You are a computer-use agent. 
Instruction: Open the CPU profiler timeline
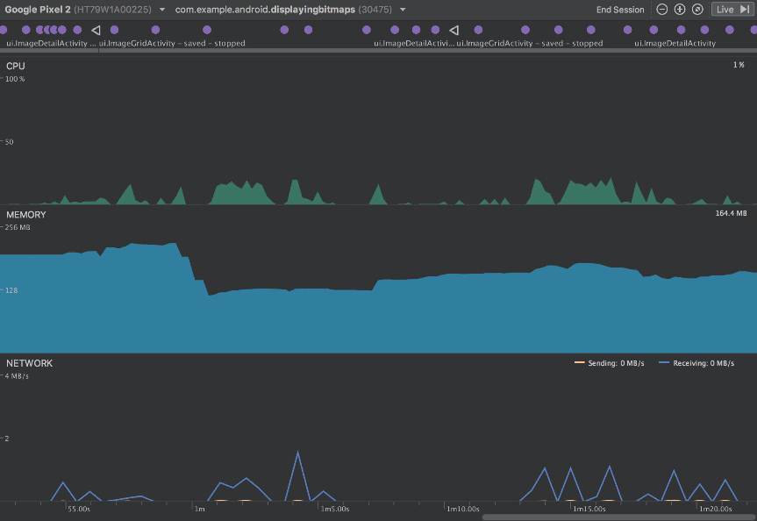(379, 132)
